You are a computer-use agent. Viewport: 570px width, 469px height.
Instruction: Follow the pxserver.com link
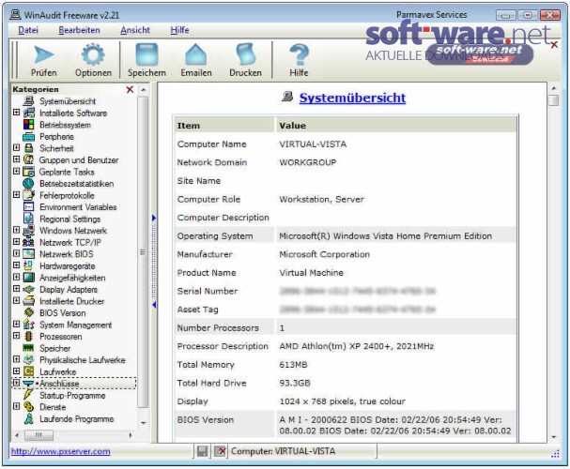click(60, 451)
